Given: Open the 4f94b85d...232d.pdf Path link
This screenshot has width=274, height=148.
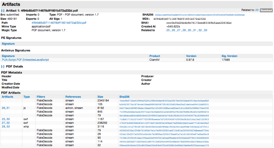Looking at the screenshot, I should point(59,23).
